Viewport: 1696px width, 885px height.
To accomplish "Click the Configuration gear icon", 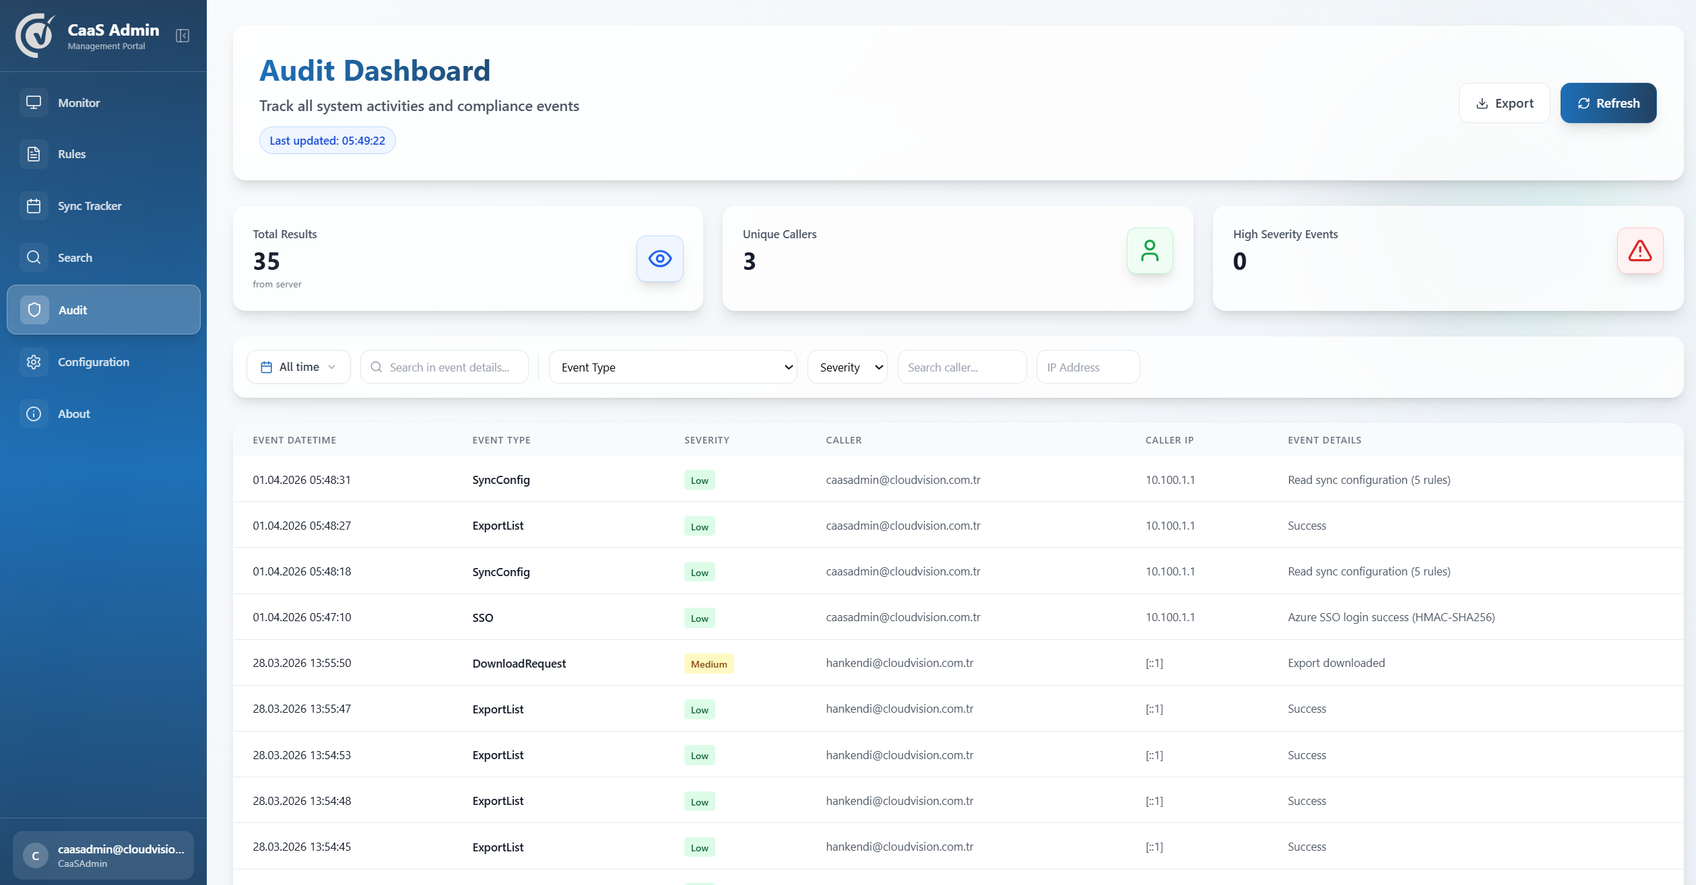I will point(34,362).
